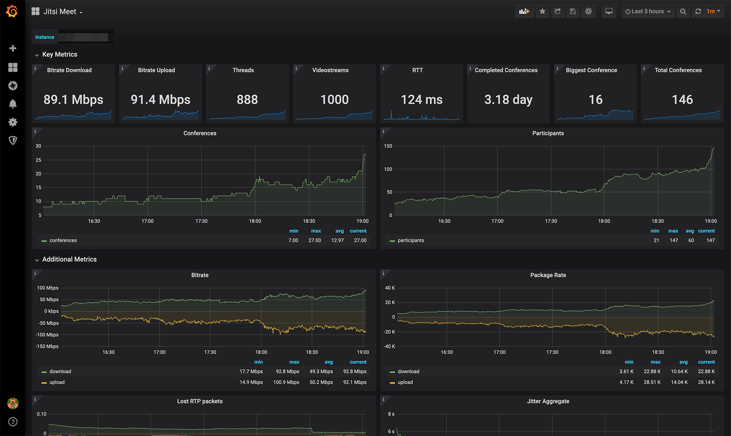Open the Conferences panel title menu
This screenshot has width=731, height=436.
tap(200, 133)
